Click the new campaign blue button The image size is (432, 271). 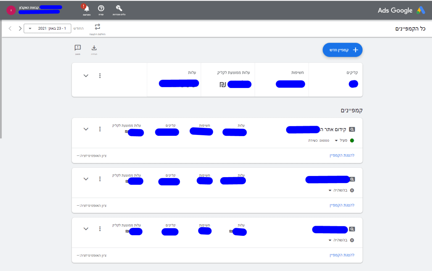[x=343, y=50]
